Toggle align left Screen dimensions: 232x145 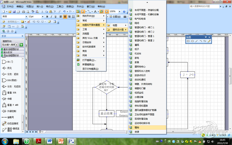[x=61, y=17]
